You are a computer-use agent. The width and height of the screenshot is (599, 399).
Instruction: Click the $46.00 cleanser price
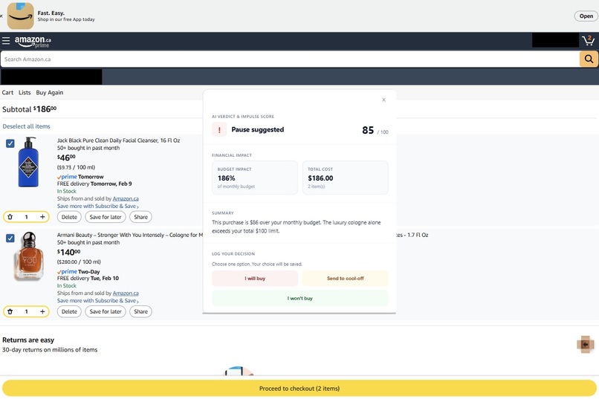(x=66, y=158)
